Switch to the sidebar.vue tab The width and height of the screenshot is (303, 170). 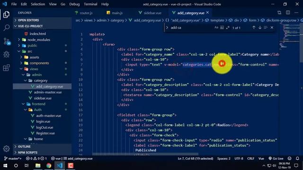tap(152, 13)
